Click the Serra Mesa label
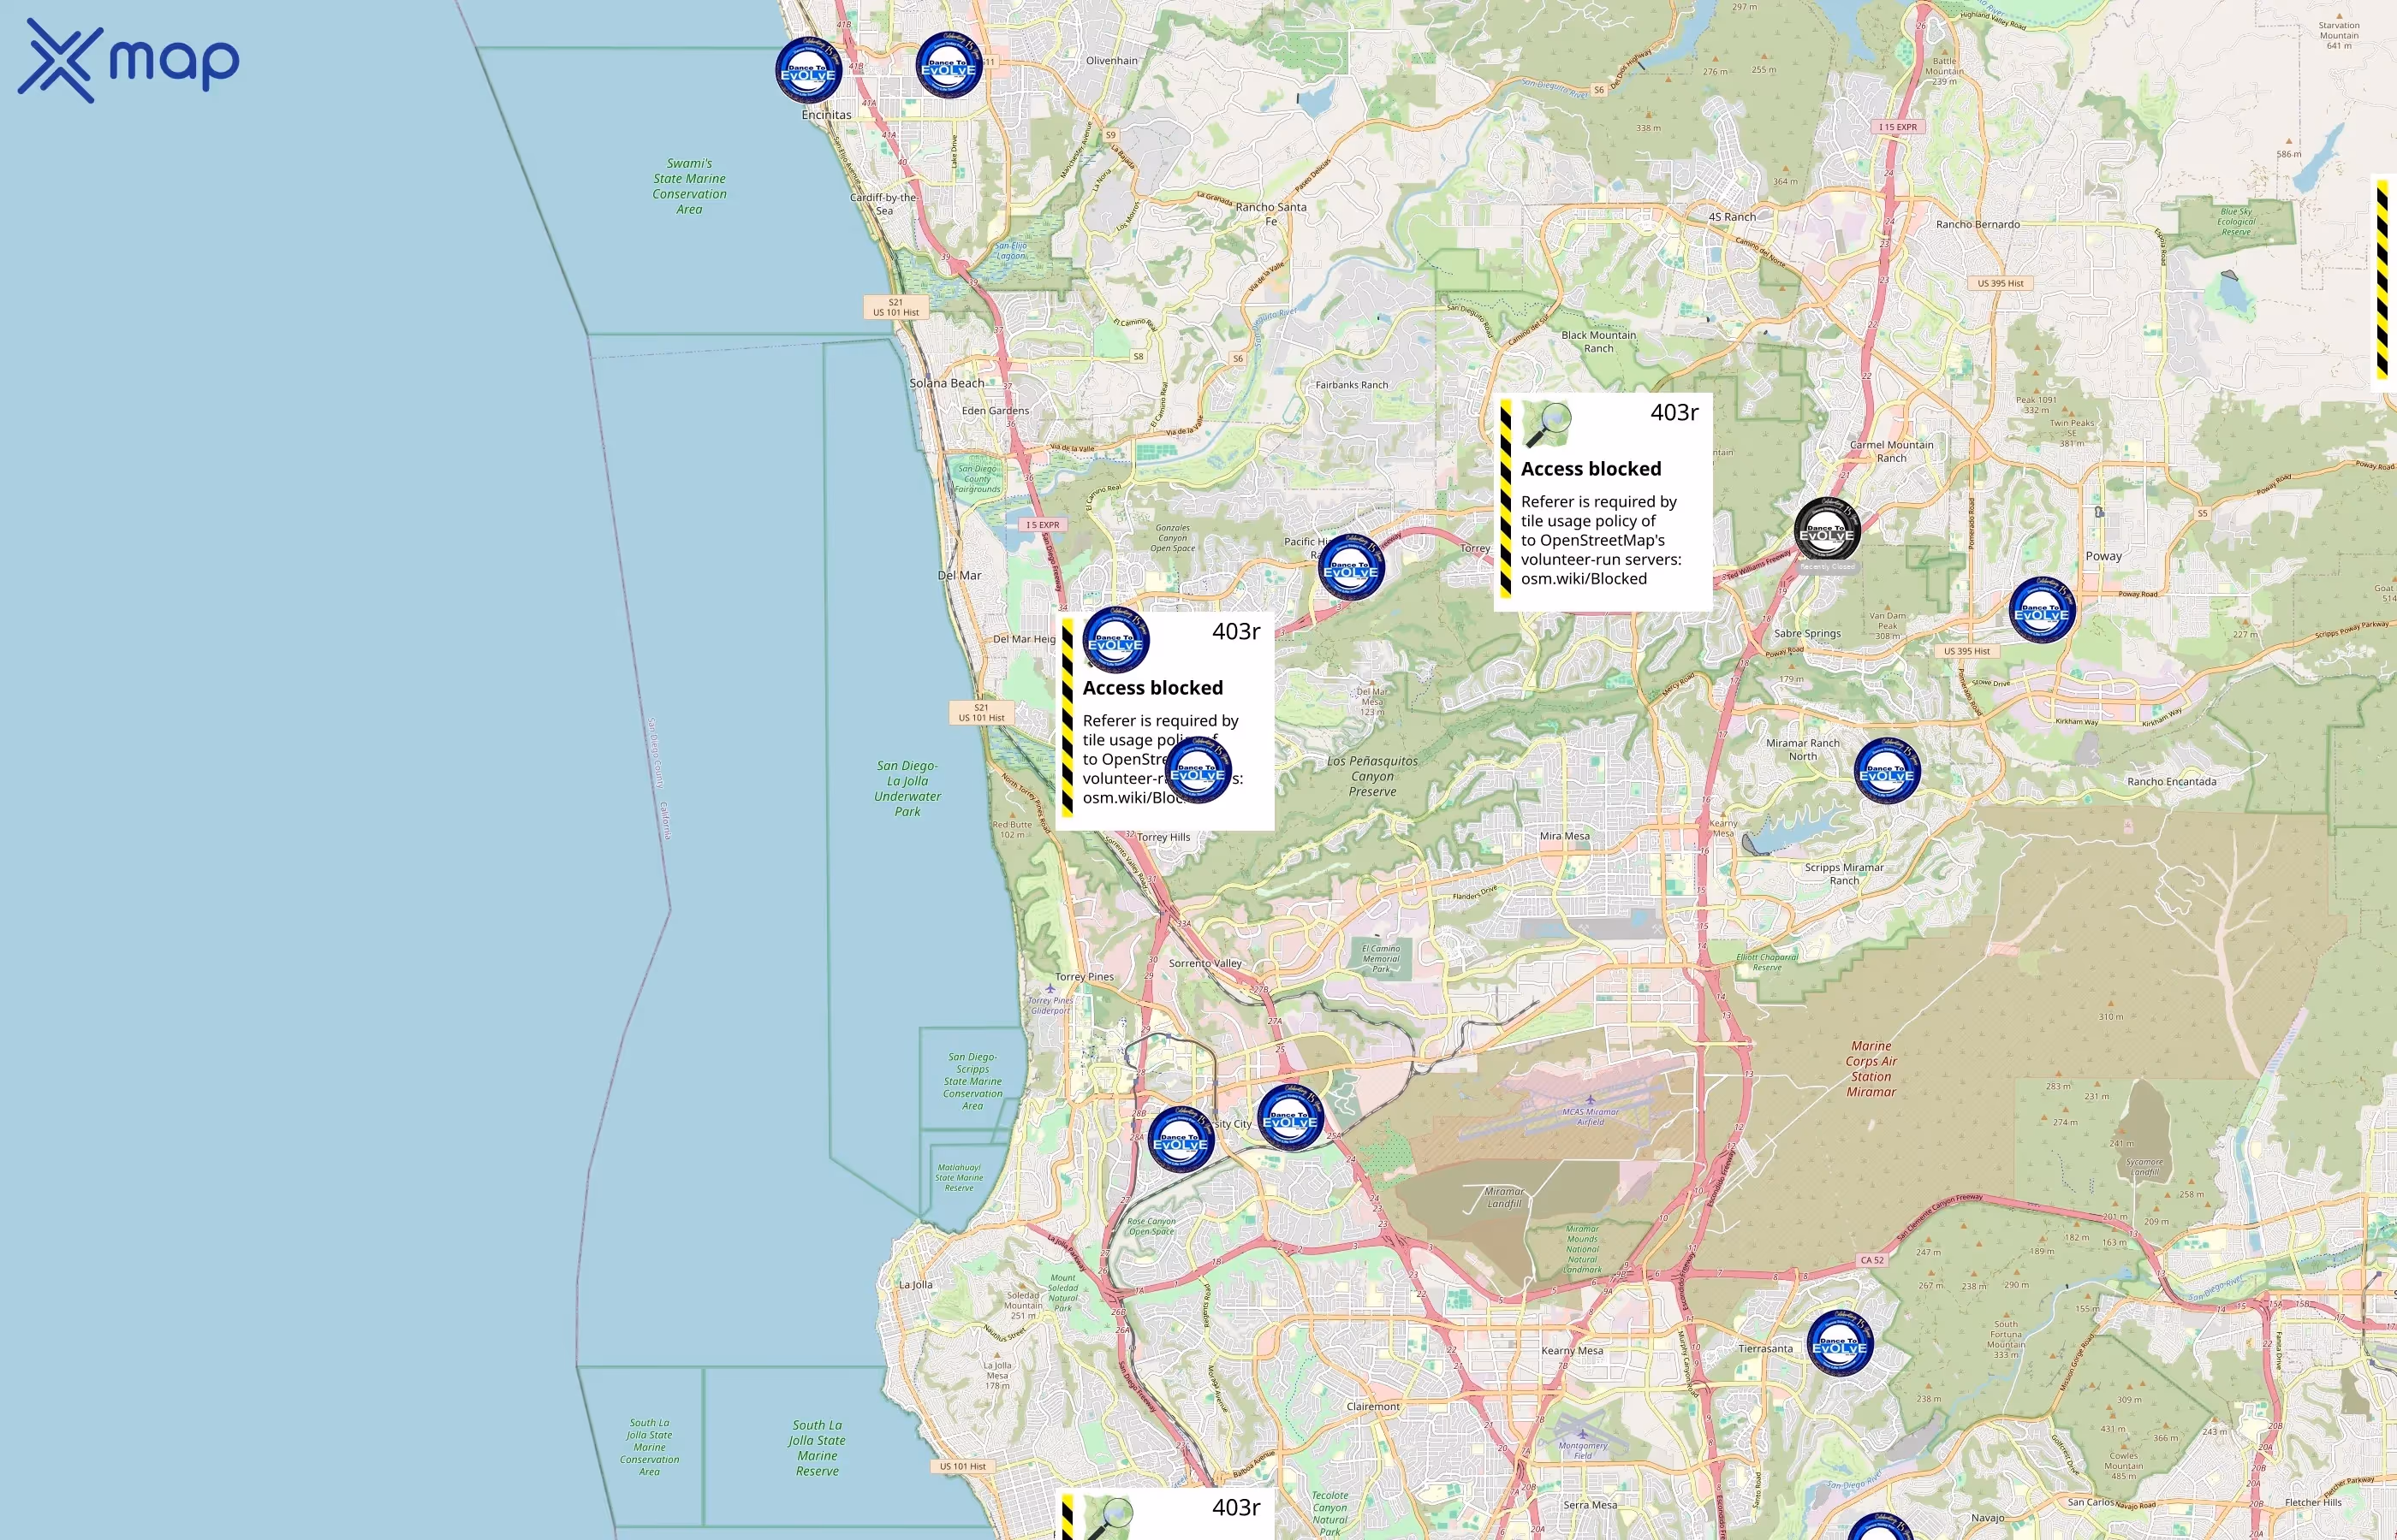Screen dimensions: 2397x1540 tap(1590, 1505)
